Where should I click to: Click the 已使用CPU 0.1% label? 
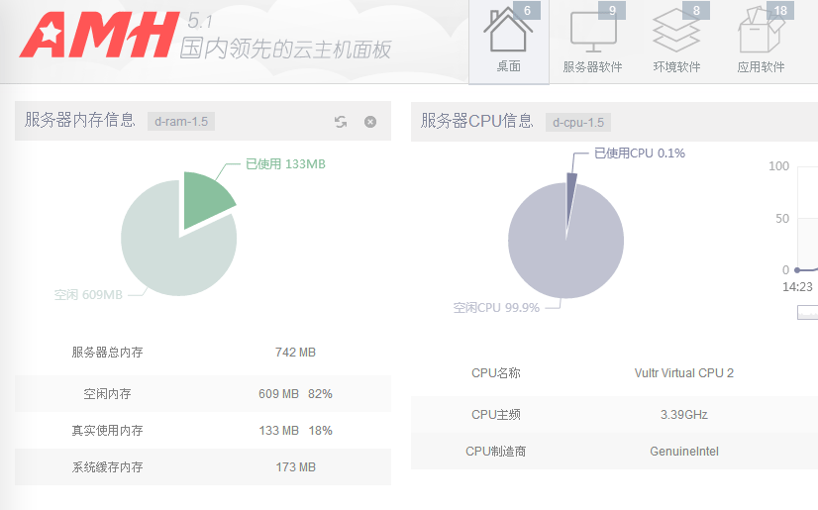pyautogui.click(x=639, y=153)
